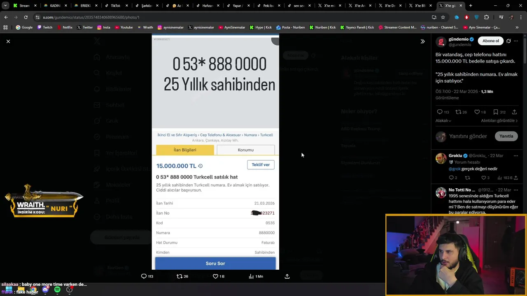Open a new browser tab with the plus

point(471,6)
